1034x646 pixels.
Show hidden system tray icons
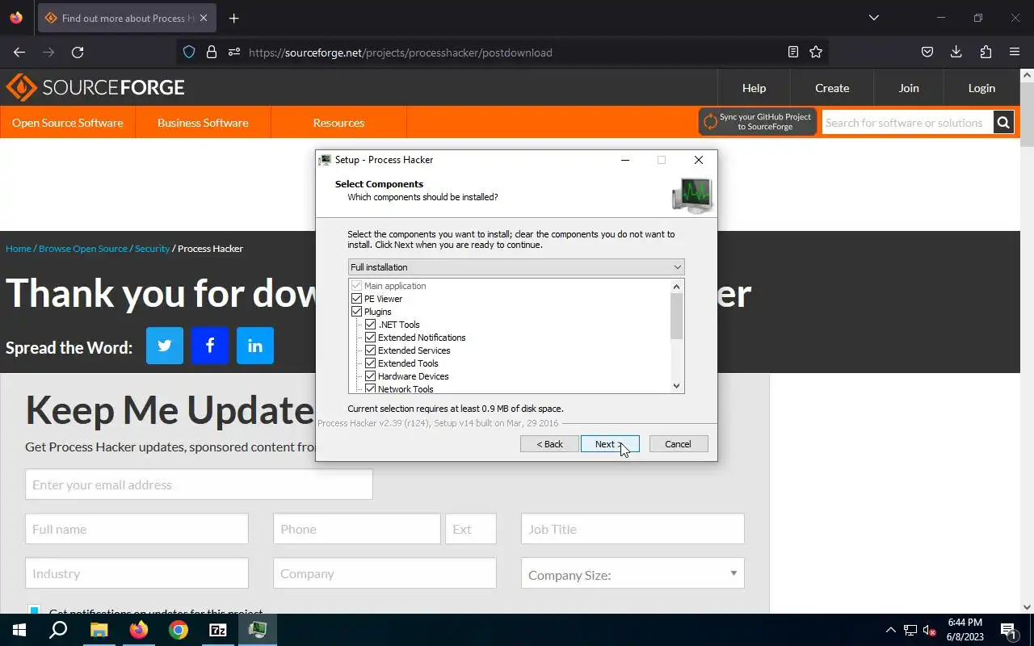click(x=891, y=630)
